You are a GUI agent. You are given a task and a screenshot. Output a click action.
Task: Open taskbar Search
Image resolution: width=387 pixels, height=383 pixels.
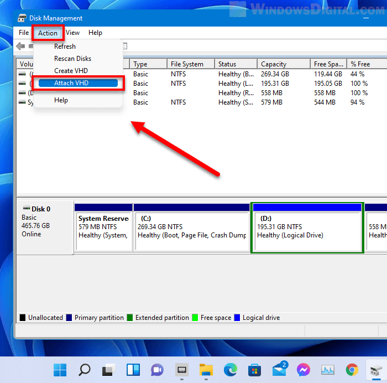pos(85,370)
